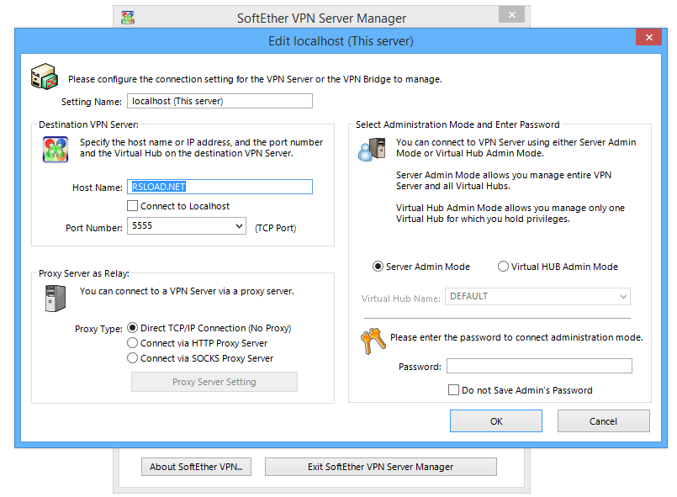Close the Edit localhost dialog
The height and width of the screenshot is (497, 677).
648,38
